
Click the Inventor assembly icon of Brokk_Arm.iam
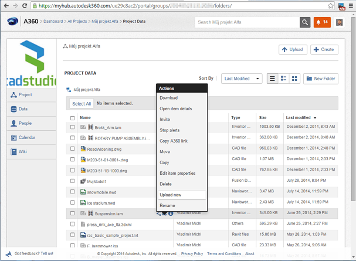(x=90, y=127)
